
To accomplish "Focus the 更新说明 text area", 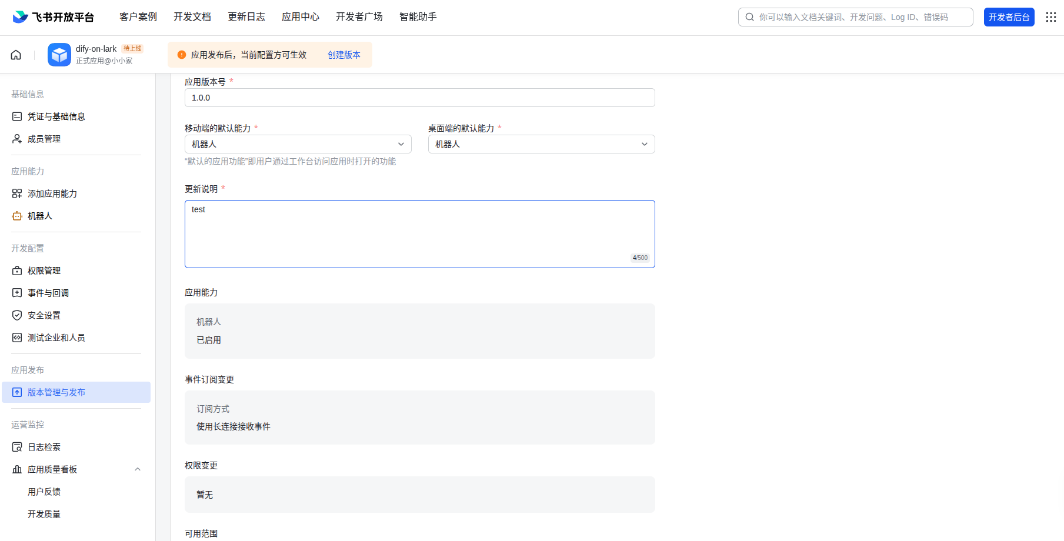I will pos(419,233).
